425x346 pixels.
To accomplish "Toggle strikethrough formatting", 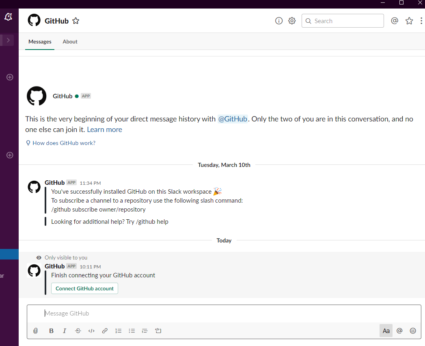I will (x=78, y=331).
